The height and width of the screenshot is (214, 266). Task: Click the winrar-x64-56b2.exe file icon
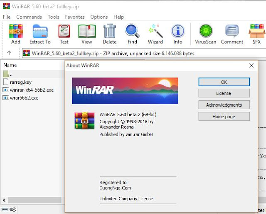tap(6, 90)
